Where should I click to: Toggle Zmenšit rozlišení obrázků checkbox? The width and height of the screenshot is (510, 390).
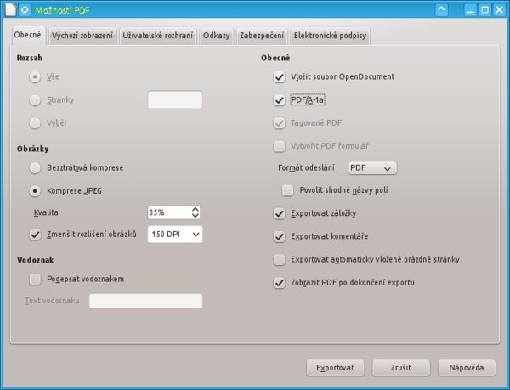point(35,235)
